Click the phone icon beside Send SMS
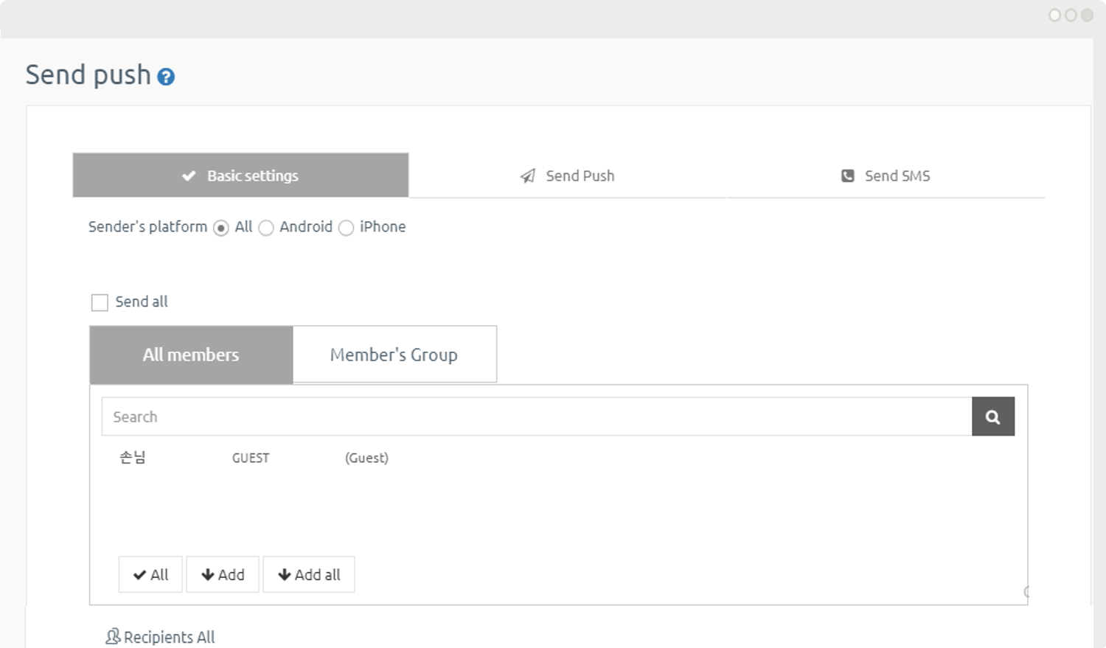The width and height of the screenshot is (1106, 648). pyautogui.click(x=848, y=176)
